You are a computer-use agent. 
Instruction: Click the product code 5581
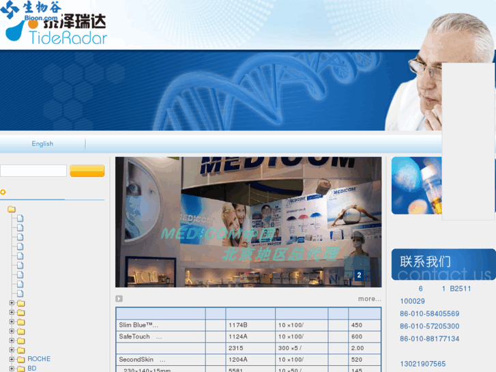pyautogui.click(x=236, y=370)
